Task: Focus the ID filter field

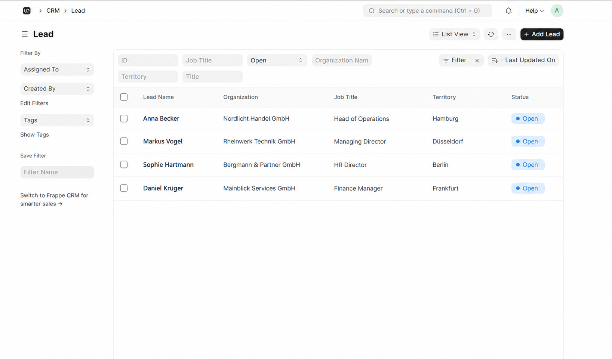Action: (x=148, y=60)
